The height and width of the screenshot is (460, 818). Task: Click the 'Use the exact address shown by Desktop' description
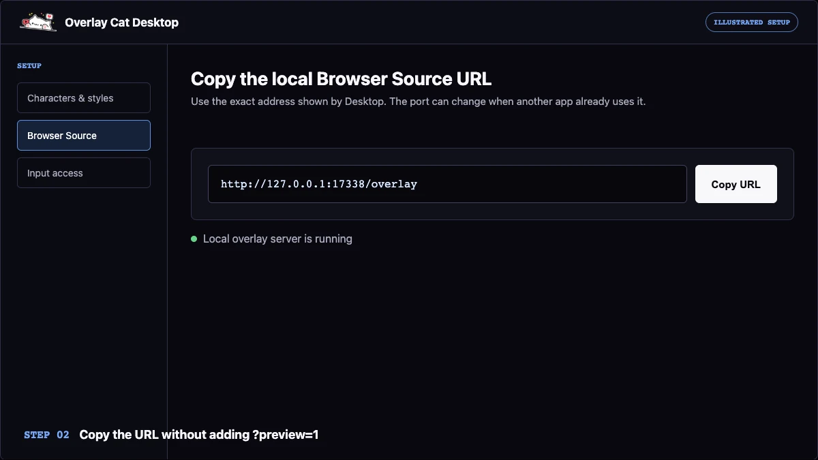(418, 102)
